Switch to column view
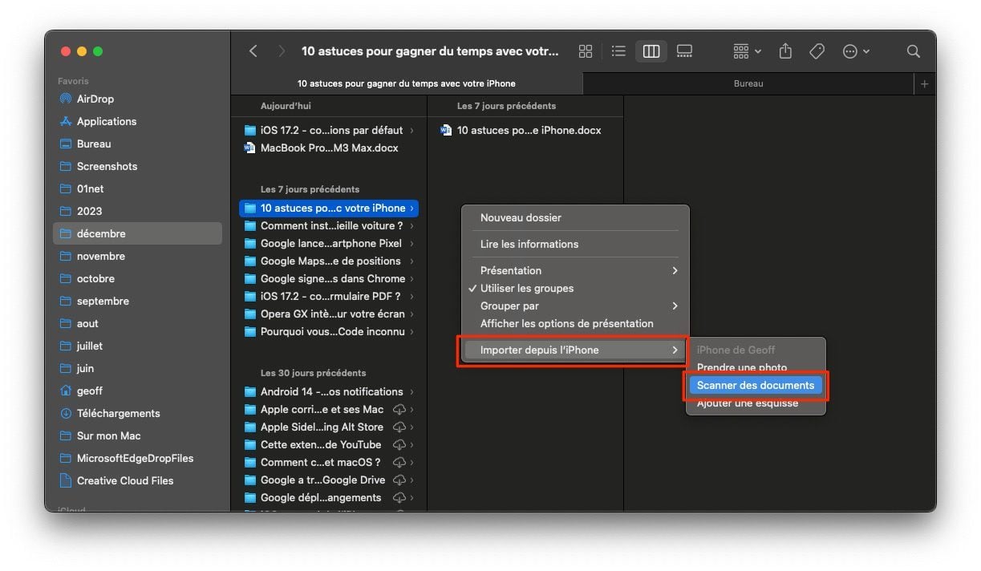 (651, 51)
